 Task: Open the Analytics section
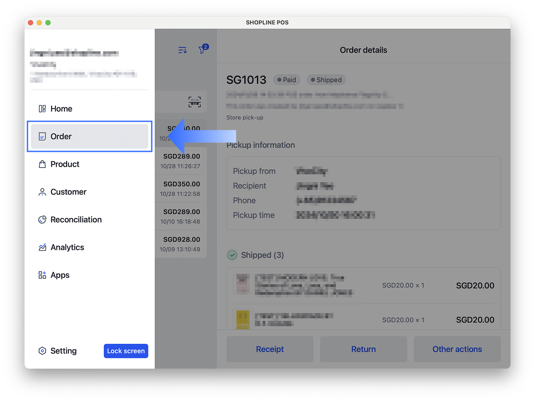click(89, 247)
